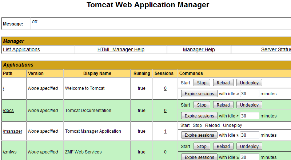The width and height of the screenshot is (291, 160).
Task: Open the root path / link
Action: (x=4, y=88)
